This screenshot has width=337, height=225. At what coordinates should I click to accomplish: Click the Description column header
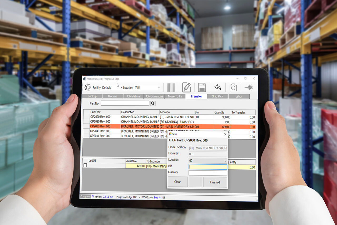140,112
